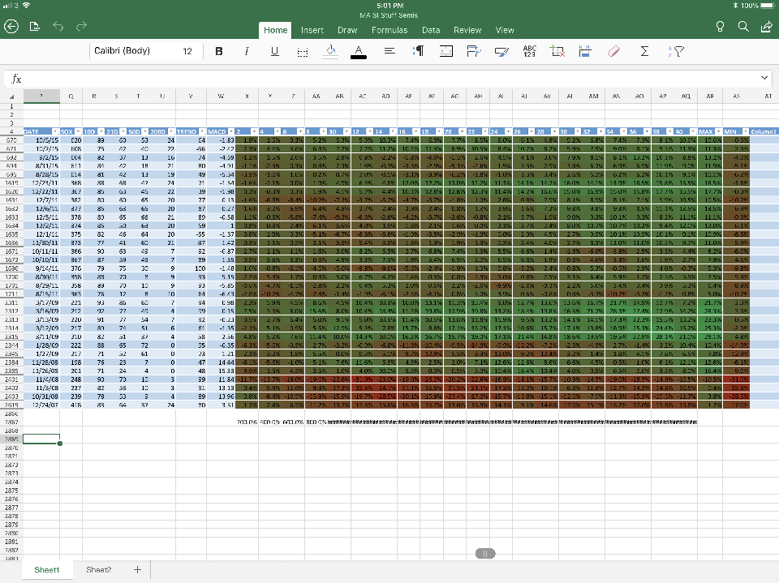Click the eraser Clear icon
779x583 pixels.
click(613, 51)
